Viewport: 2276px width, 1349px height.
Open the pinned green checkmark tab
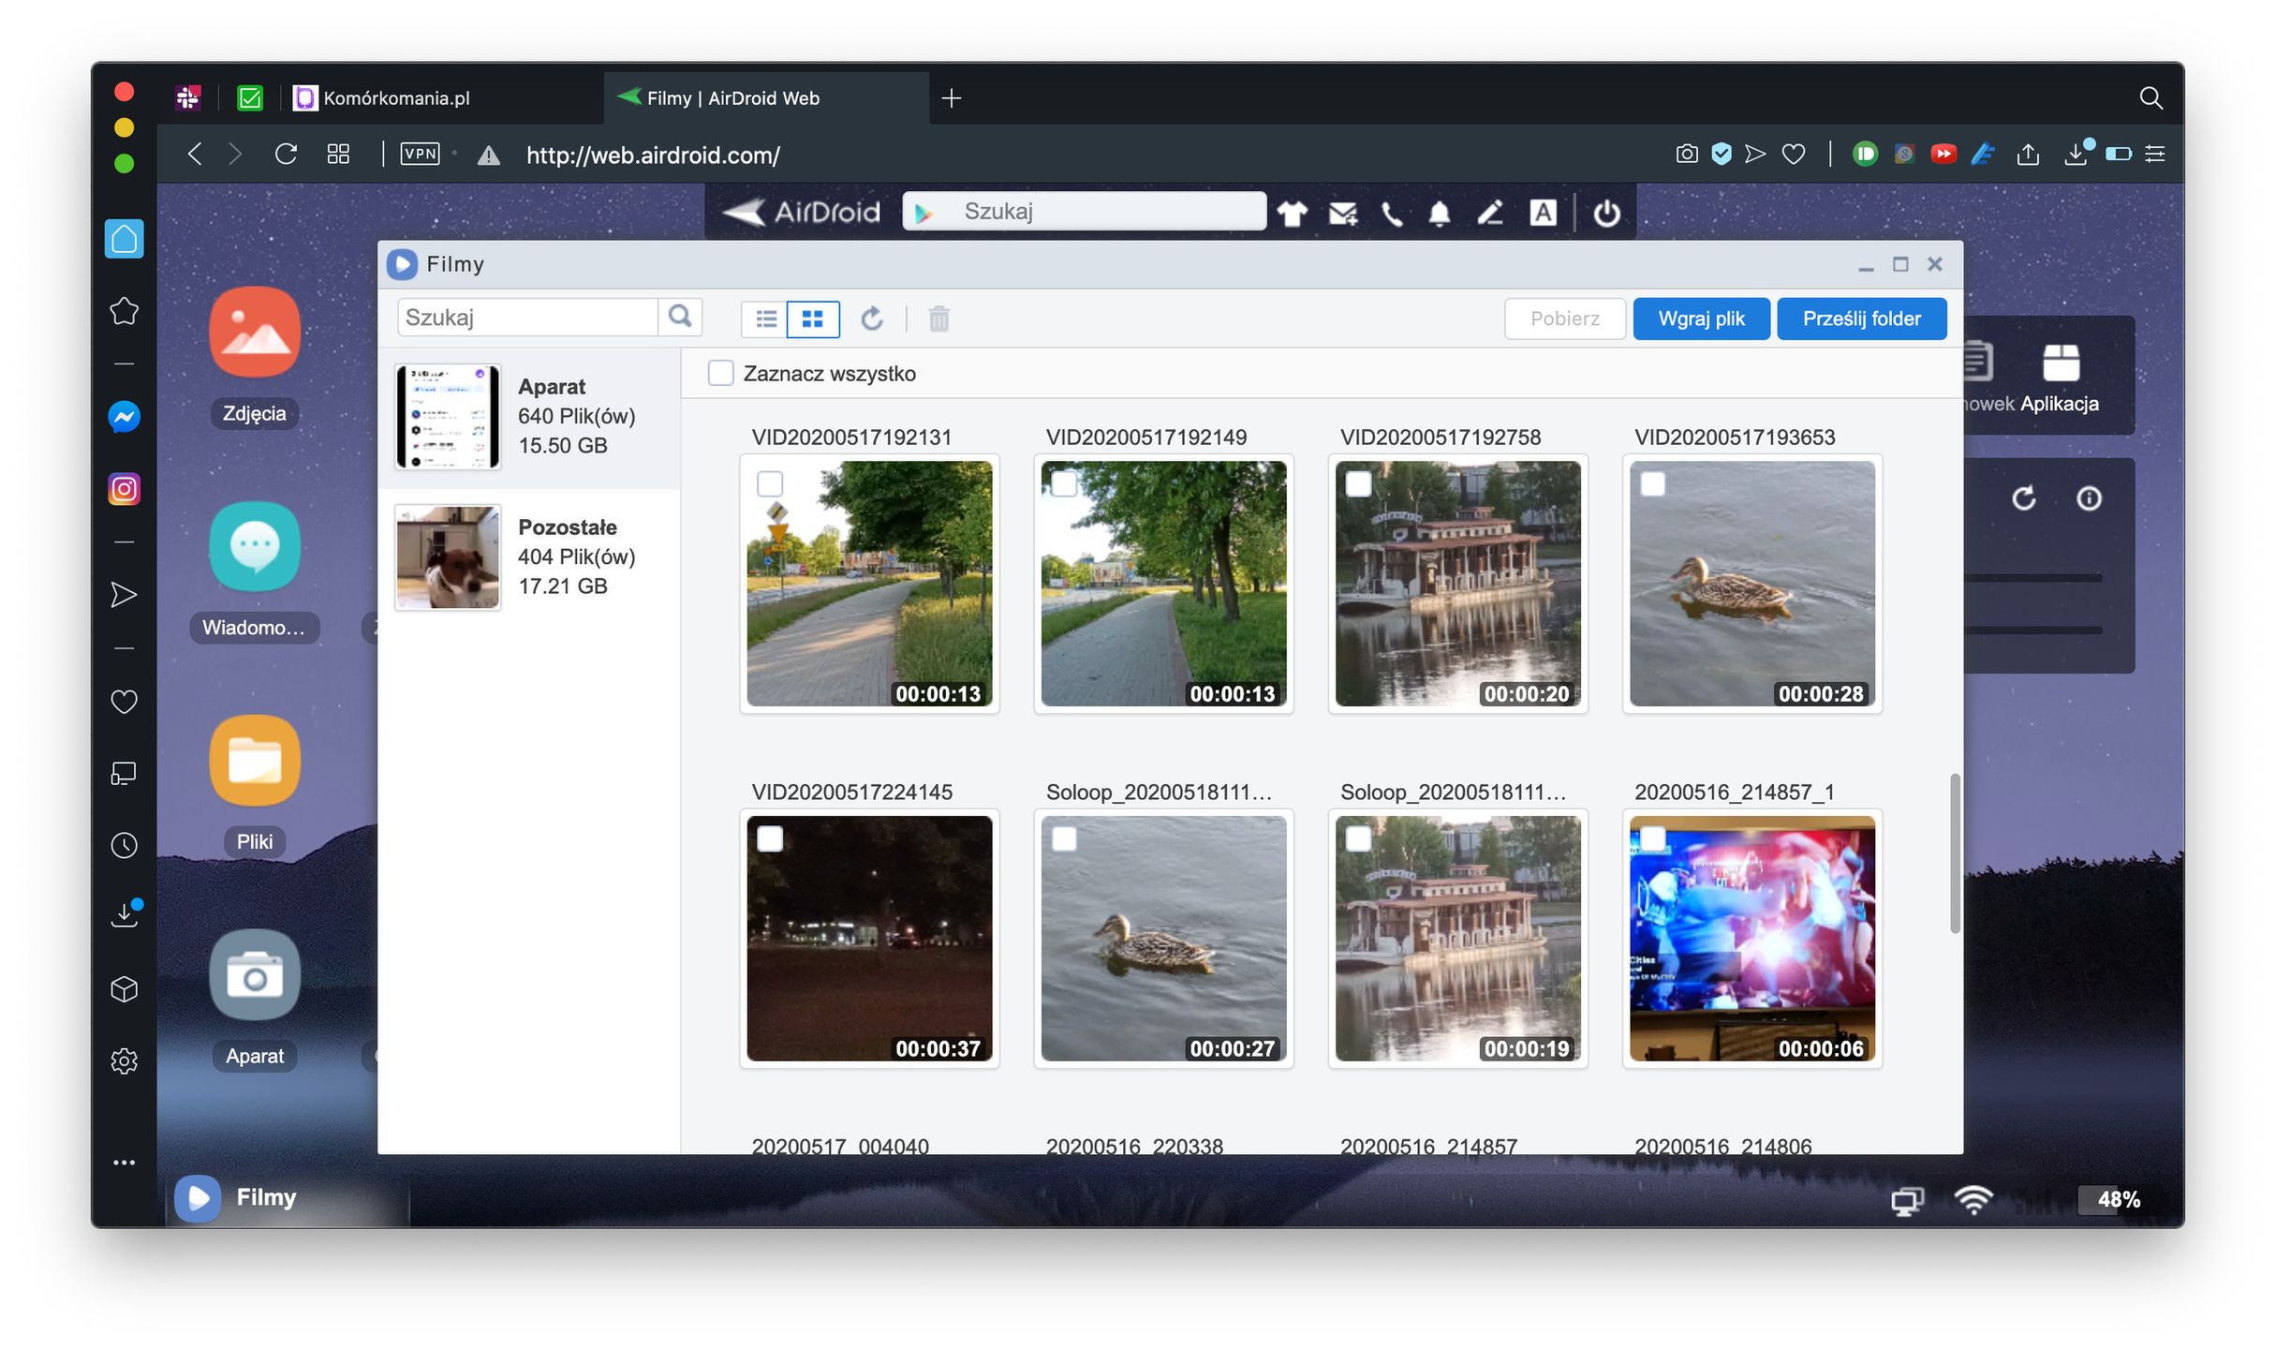click(250, 98)
